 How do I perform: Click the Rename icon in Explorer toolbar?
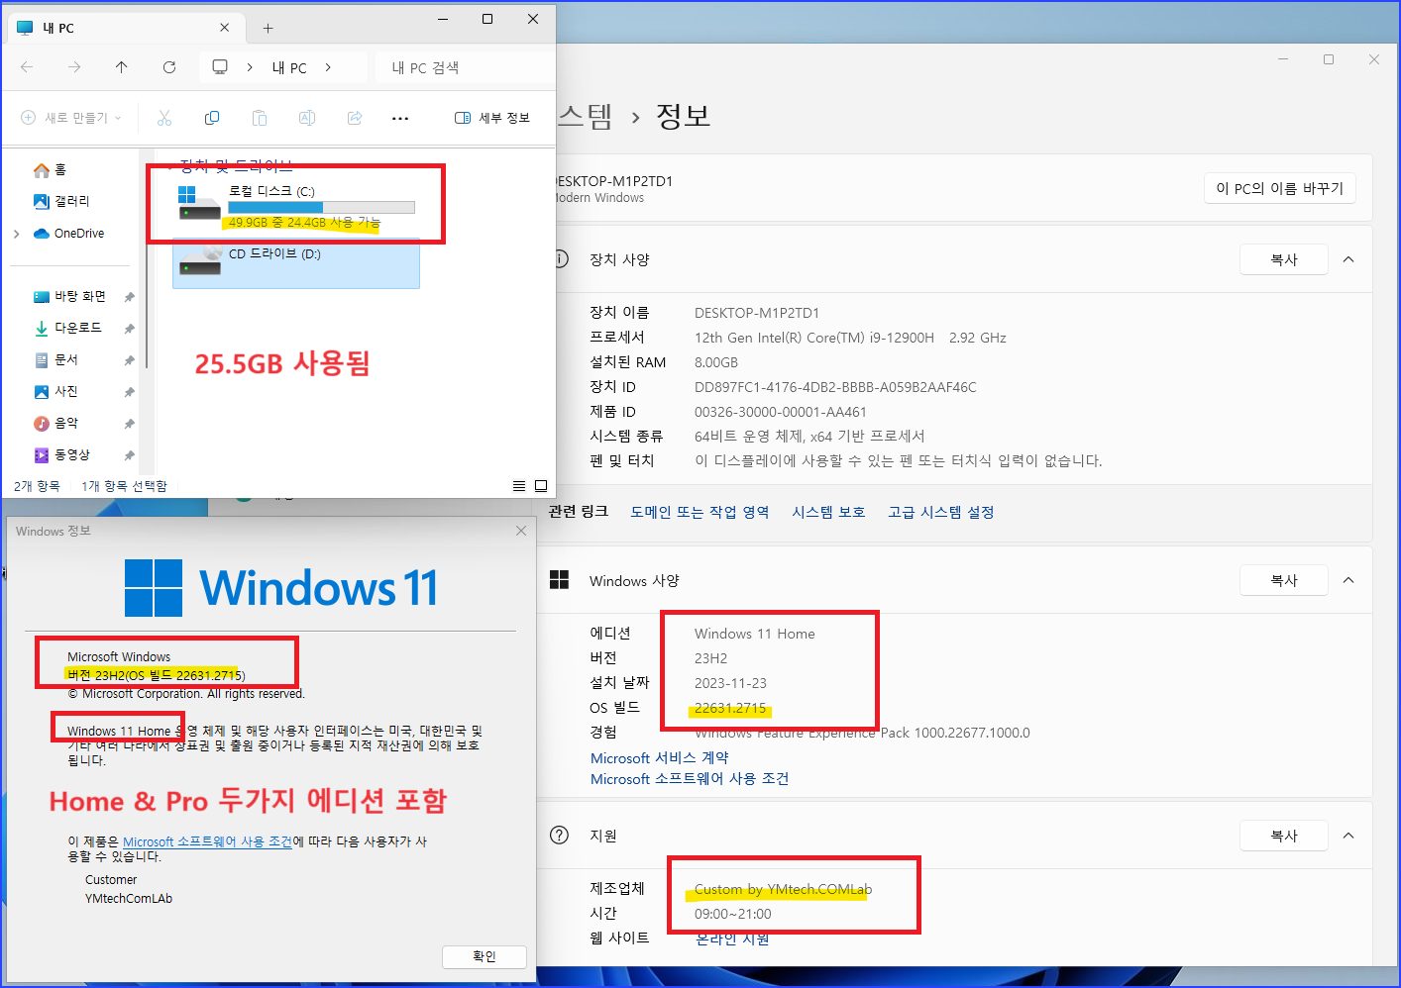click(307, 118)
